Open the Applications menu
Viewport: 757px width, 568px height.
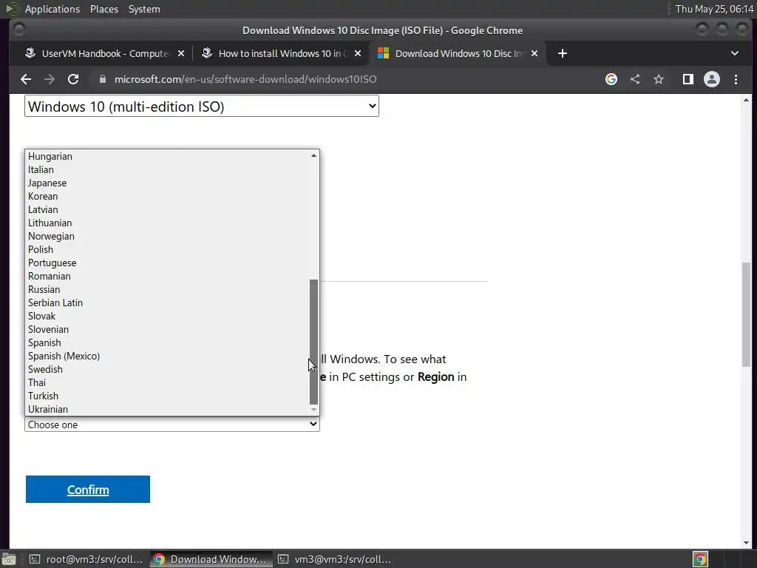tap(52, 9)
